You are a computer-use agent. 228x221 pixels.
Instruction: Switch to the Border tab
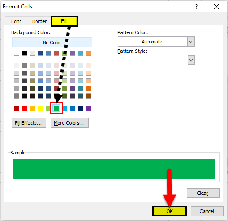click(x=40, y=21)
